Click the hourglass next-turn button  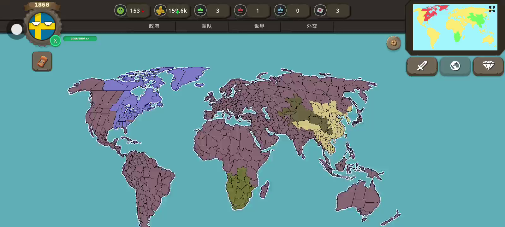(x=42, y=61)
